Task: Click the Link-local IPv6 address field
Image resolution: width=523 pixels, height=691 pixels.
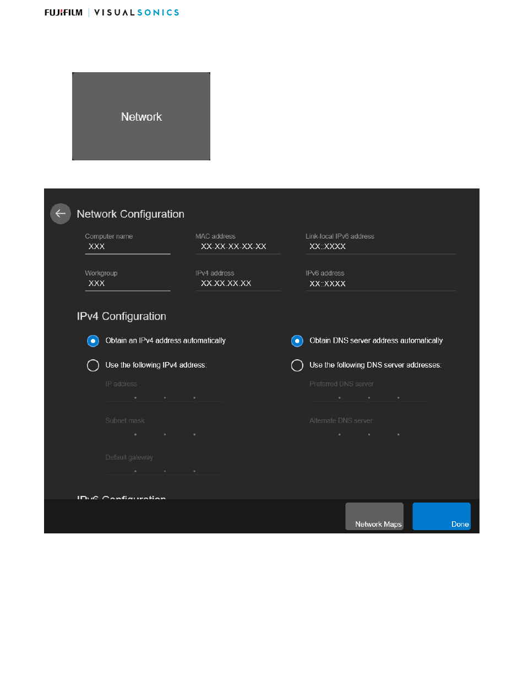Action: pos(380,247)
